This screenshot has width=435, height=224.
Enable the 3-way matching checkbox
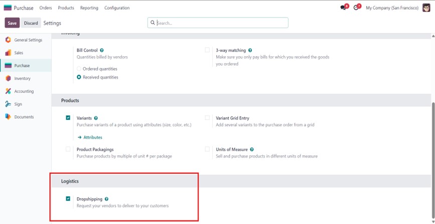tap(207, 50)
